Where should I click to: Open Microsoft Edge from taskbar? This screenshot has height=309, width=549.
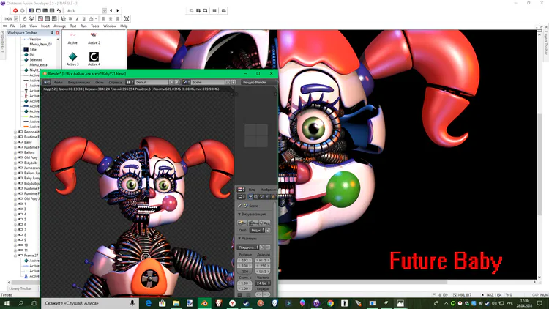pos(149,303)
